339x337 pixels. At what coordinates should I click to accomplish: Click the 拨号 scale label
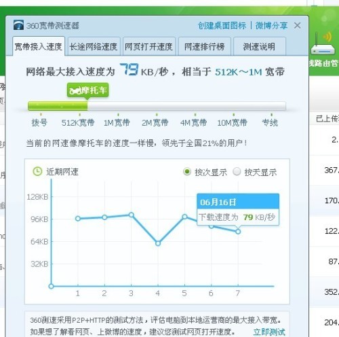click(39, 122)
